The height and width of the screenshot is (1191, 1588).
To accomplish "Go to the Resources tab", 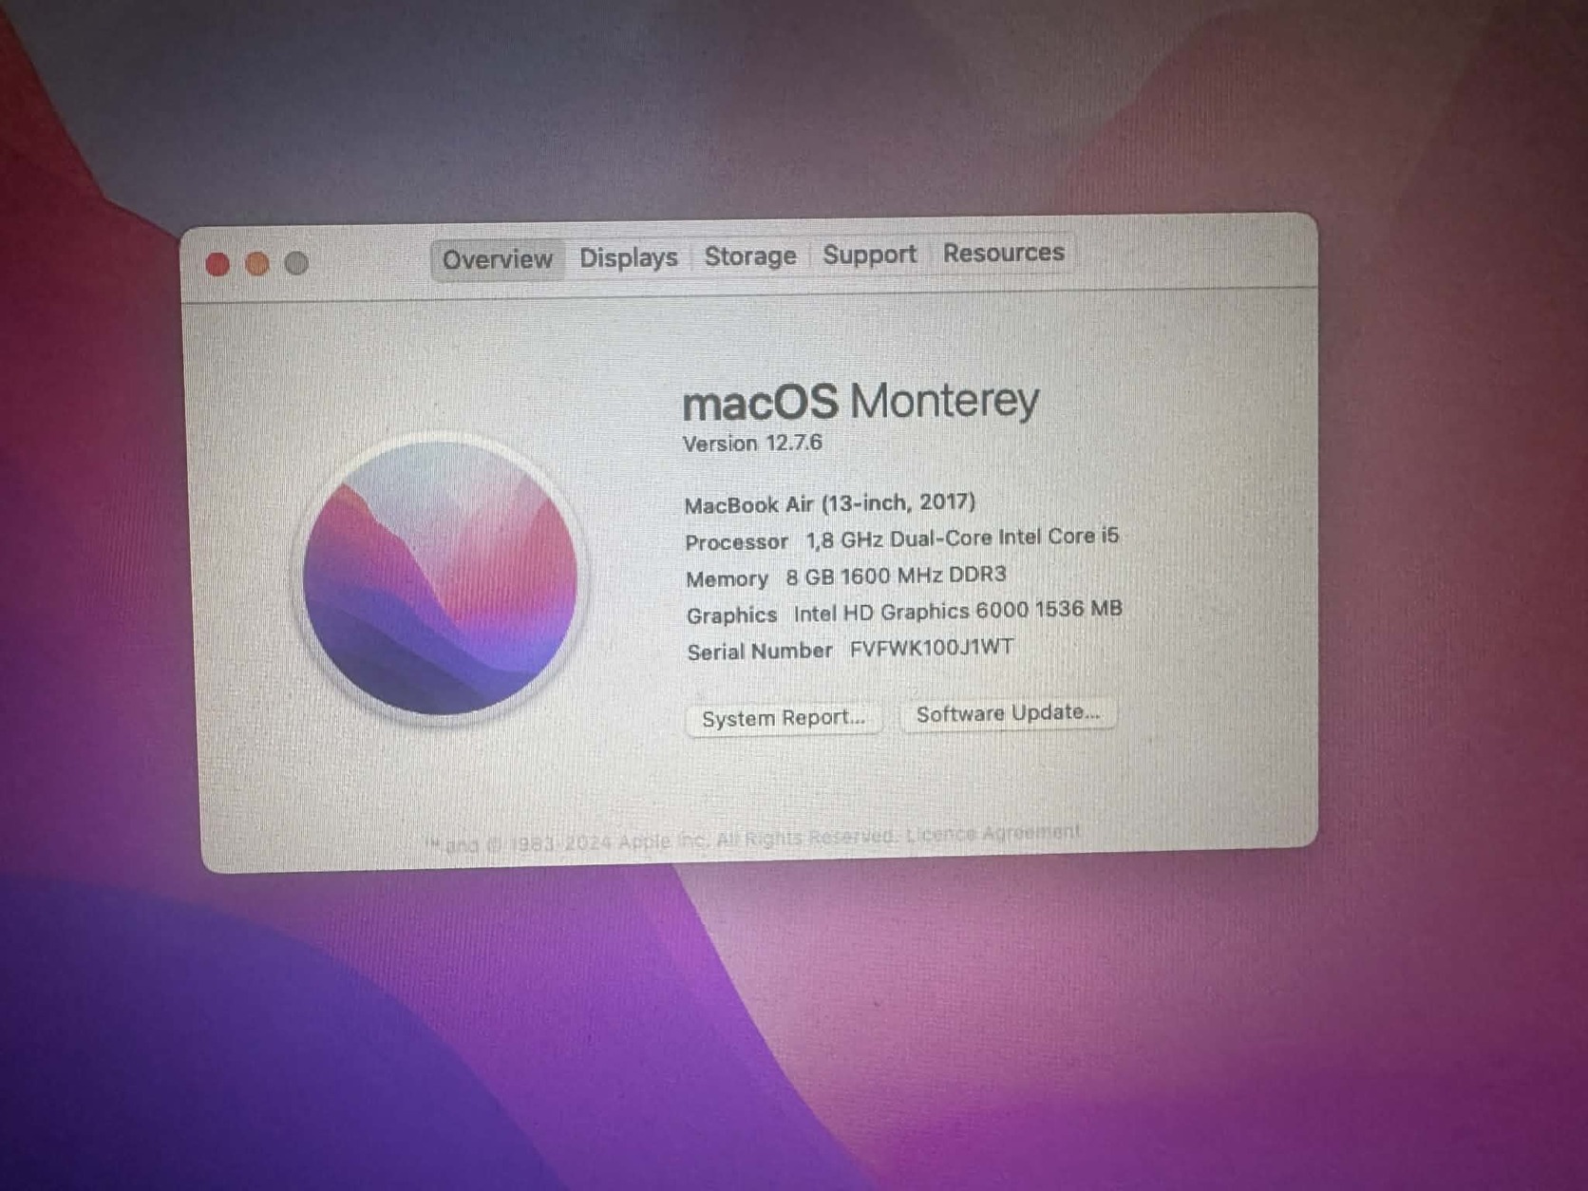I will click(1003, 253).
